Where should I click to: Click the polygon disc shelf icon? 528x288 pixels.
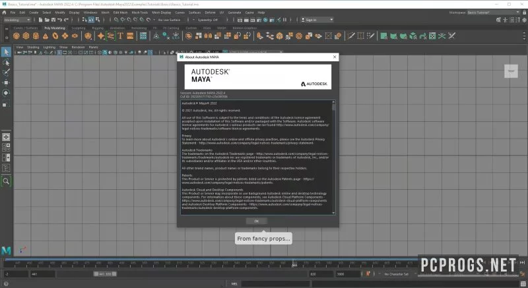click(x=75, y=36)
